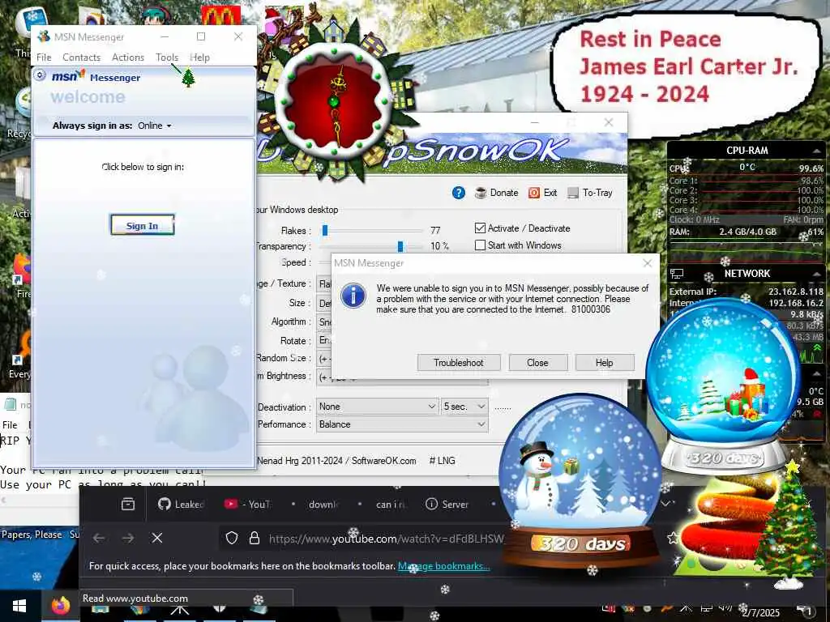Click the To-Tray icon in DesktopSnowOK
The image size is (830, 622).
coord(573,193)
